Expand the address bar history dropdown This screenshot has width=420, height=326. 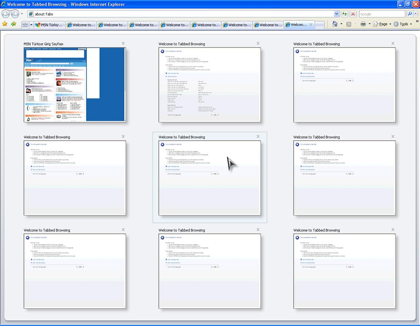336,14
